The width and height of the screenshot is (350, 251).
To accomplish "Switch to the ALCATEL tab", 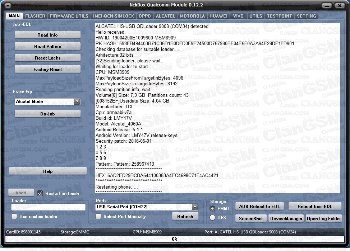I will [165, 16].
